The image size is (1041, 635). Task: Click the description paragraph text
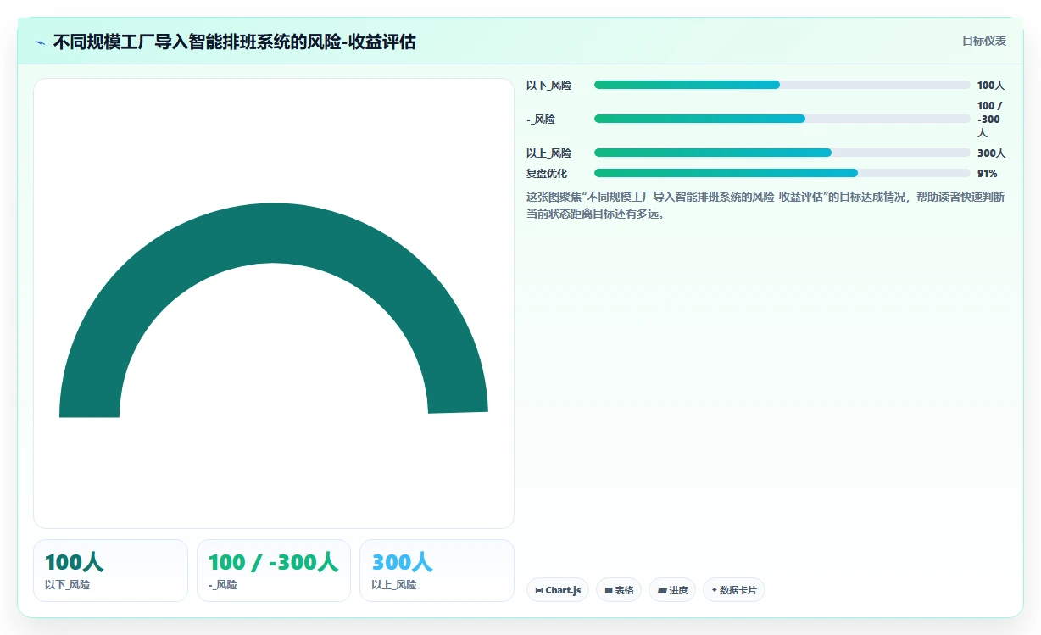pyautogui.click(x=765, y=205)
